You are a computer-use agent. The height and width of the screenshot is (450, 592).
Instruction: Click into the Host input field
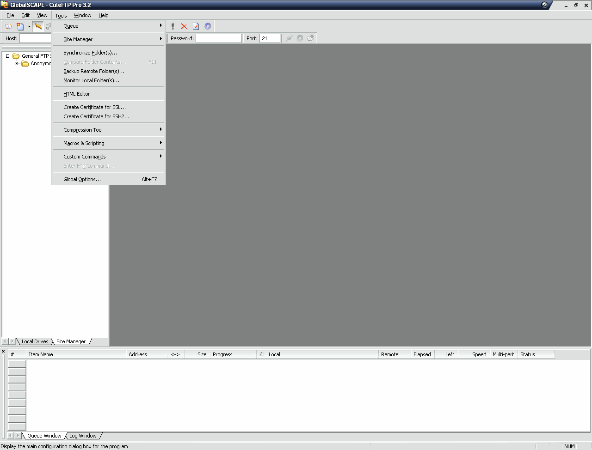pos(36,38)
